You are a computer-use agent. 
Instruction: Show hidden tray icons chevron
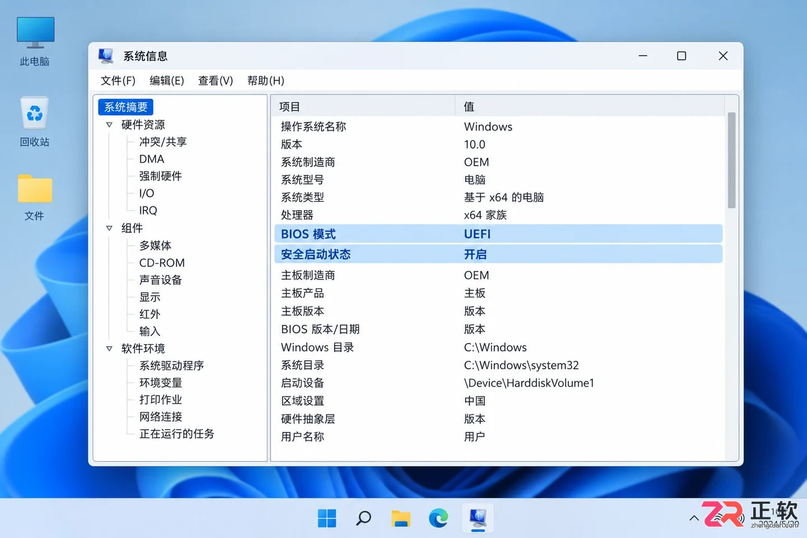pos(694,518)
